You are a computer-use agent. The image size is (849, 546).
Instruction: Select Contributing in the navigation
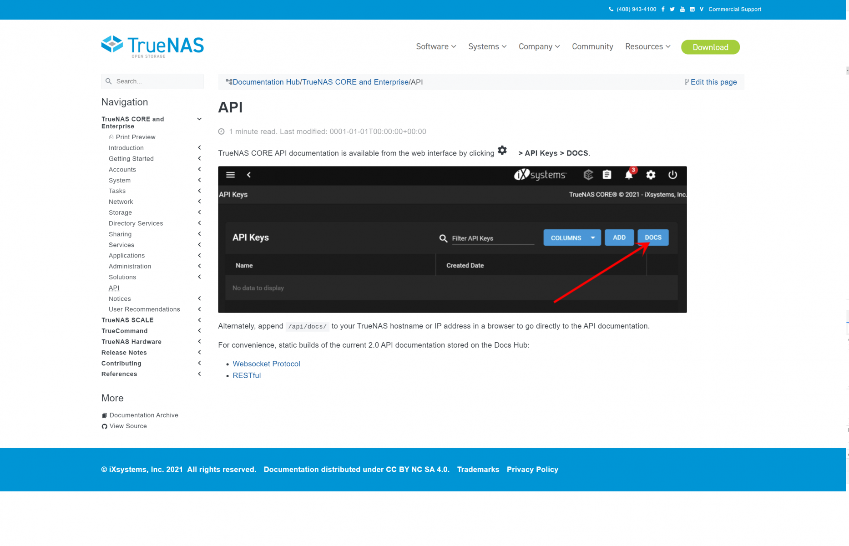point(121,363)
